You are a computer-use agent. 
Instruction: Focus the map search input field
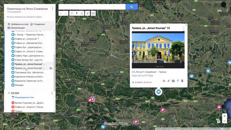(92, 7)
